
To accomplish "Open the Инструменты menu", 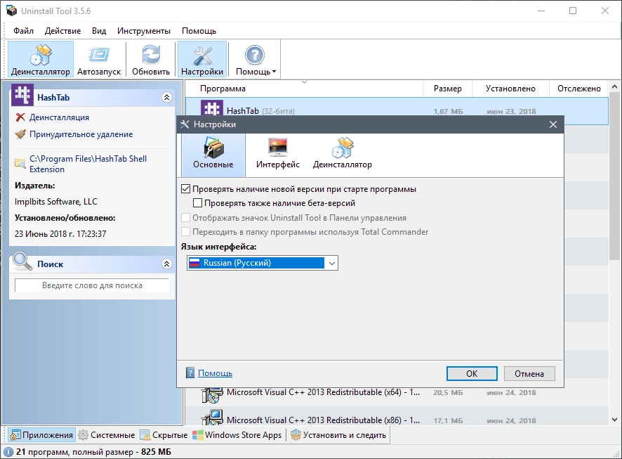I will coord(144,31).
